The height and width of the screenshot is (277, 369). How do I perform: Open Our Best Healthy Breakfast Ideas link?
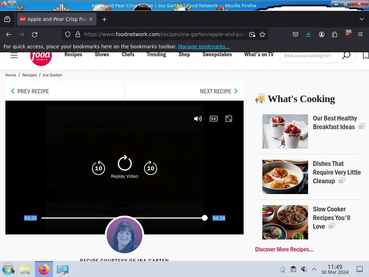click(x=335, y=123)
